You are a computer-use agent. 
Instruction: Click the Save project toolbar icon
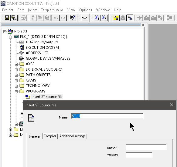pyautogui.click(x=7, y=18)
